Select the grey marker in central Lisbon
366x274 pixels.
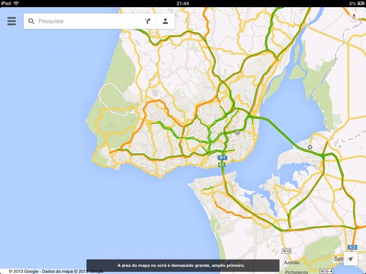[x=238, y=132]
